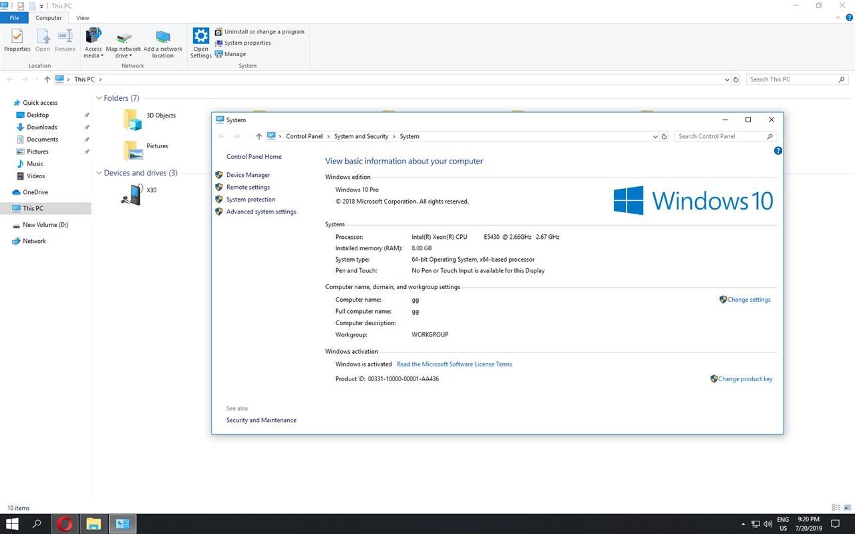Open the Opera browser from taskbar

tap(65, 524)
